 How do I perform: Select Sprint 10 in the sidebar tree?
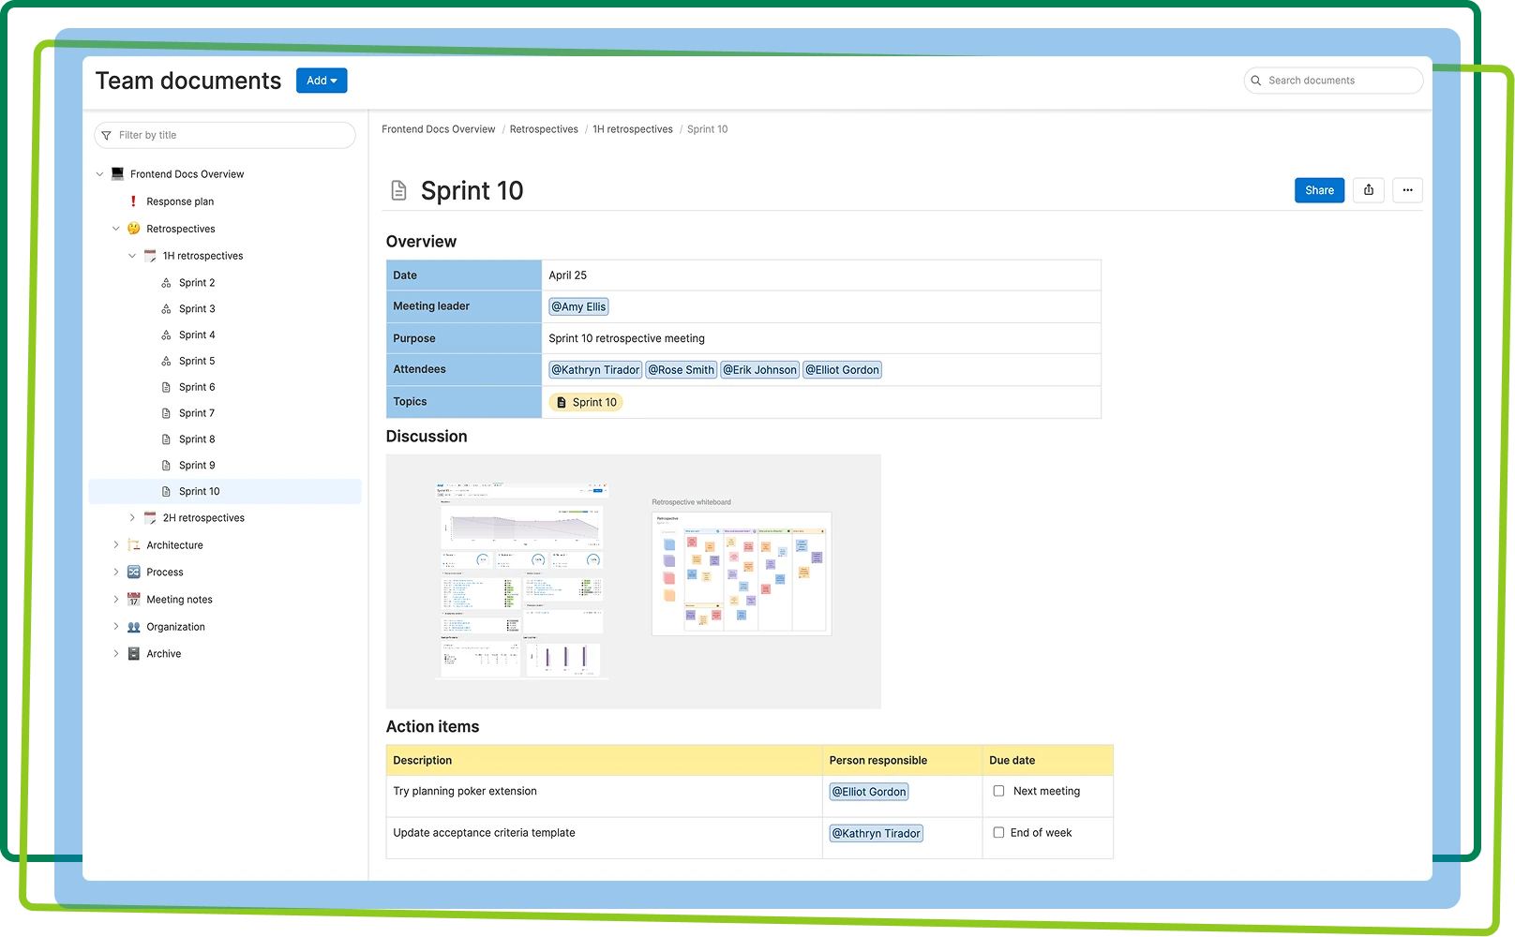pyautogui.click(x=225, y=491)
